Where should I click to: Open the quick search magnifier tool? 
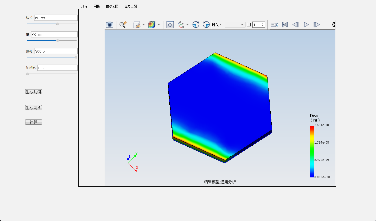pyautogui.click(x=123, y=25)
